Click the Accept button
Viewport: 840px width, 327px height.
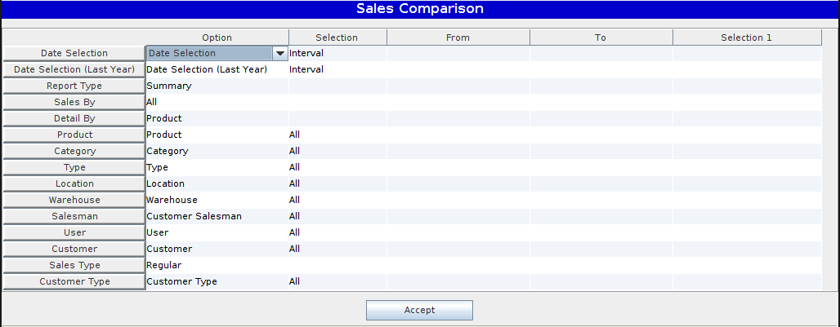coord(419,310)
